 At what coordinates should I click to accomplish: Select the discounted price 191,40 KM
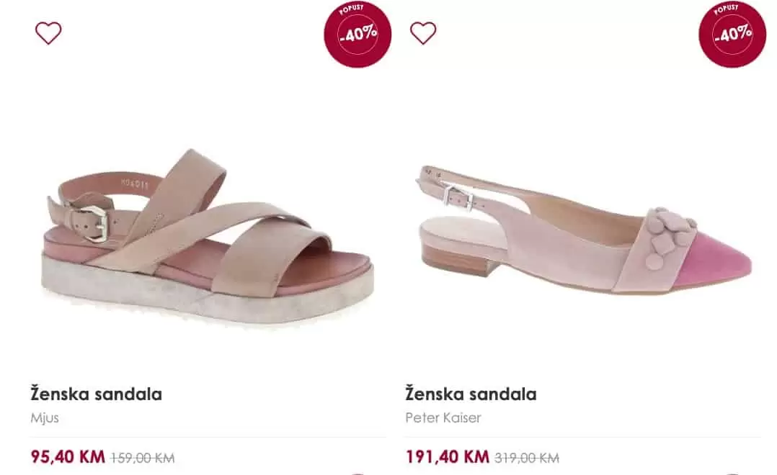click(x=447, y=456)
